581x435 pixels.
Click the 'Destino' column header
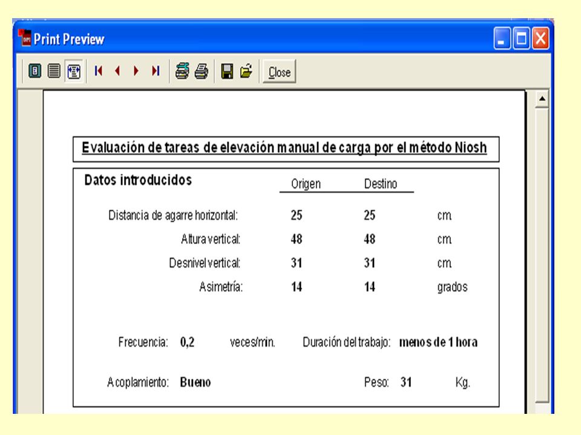tap(381, 184)
